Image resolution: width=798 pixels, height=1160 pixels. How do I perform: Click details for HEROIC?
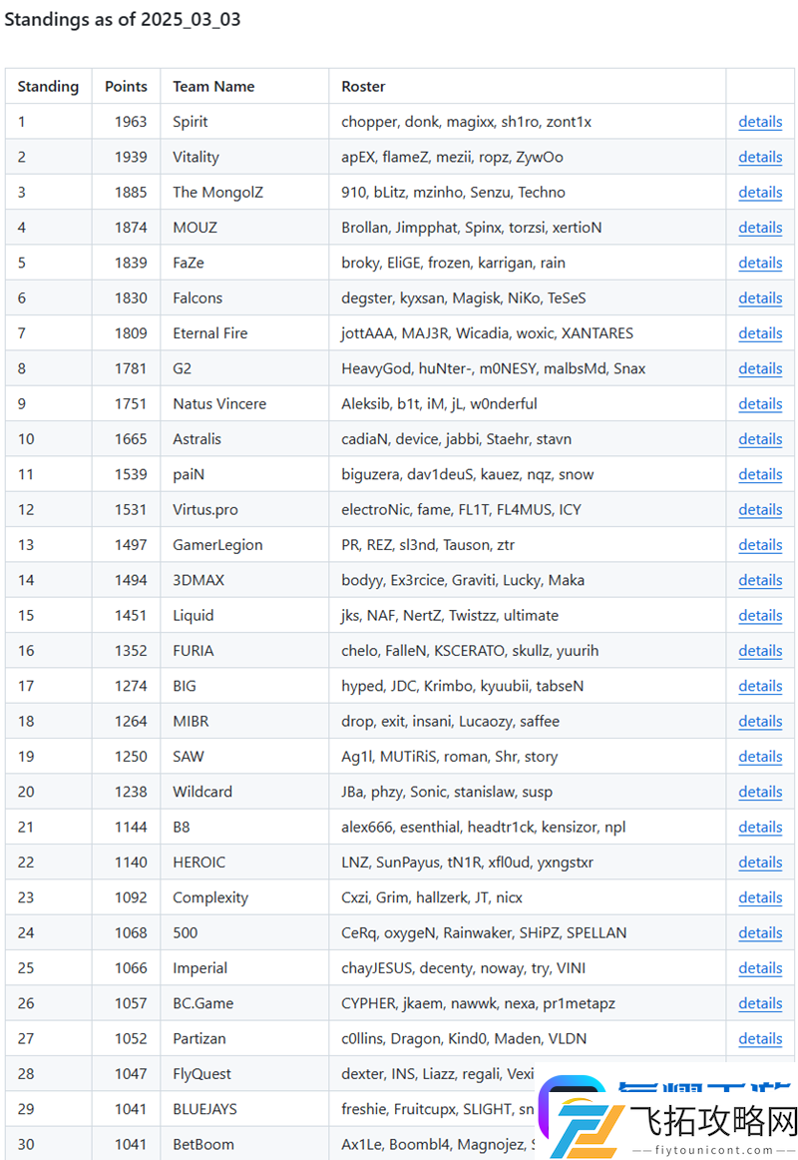tap(760, 862)
